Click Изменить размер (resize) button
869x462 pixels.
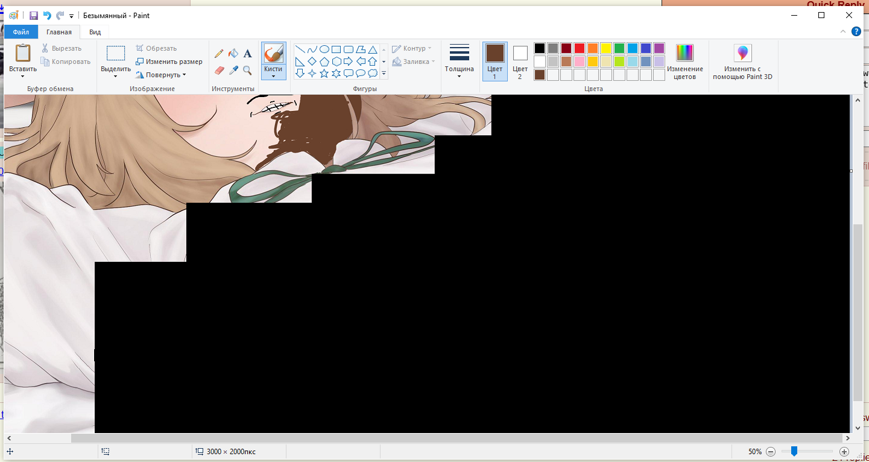click(169, 62)
